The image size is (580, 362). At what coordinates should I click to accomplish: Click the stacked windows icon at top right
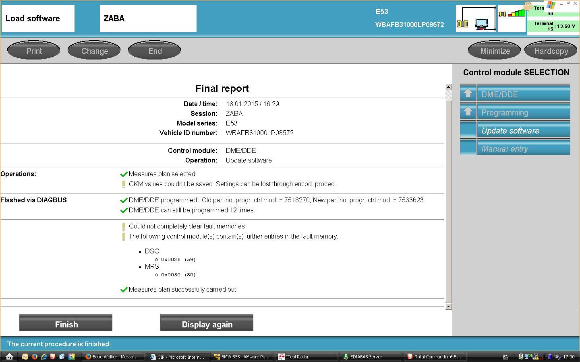pos(528,6)
